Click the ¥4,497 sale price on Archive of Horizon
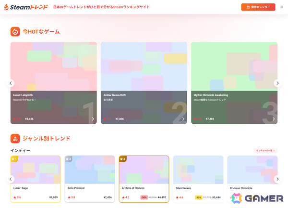288x208 pixels. (162, 197)
